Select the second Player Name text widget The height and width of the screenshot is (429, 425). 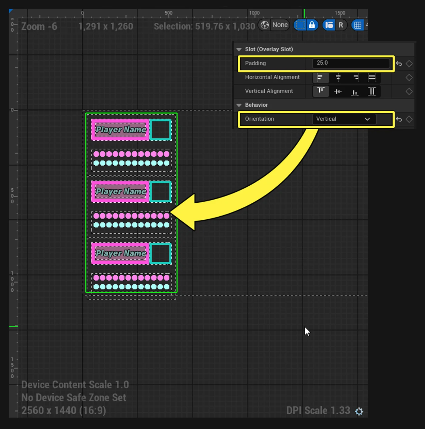pyautogui.click(x=121, y=191)
